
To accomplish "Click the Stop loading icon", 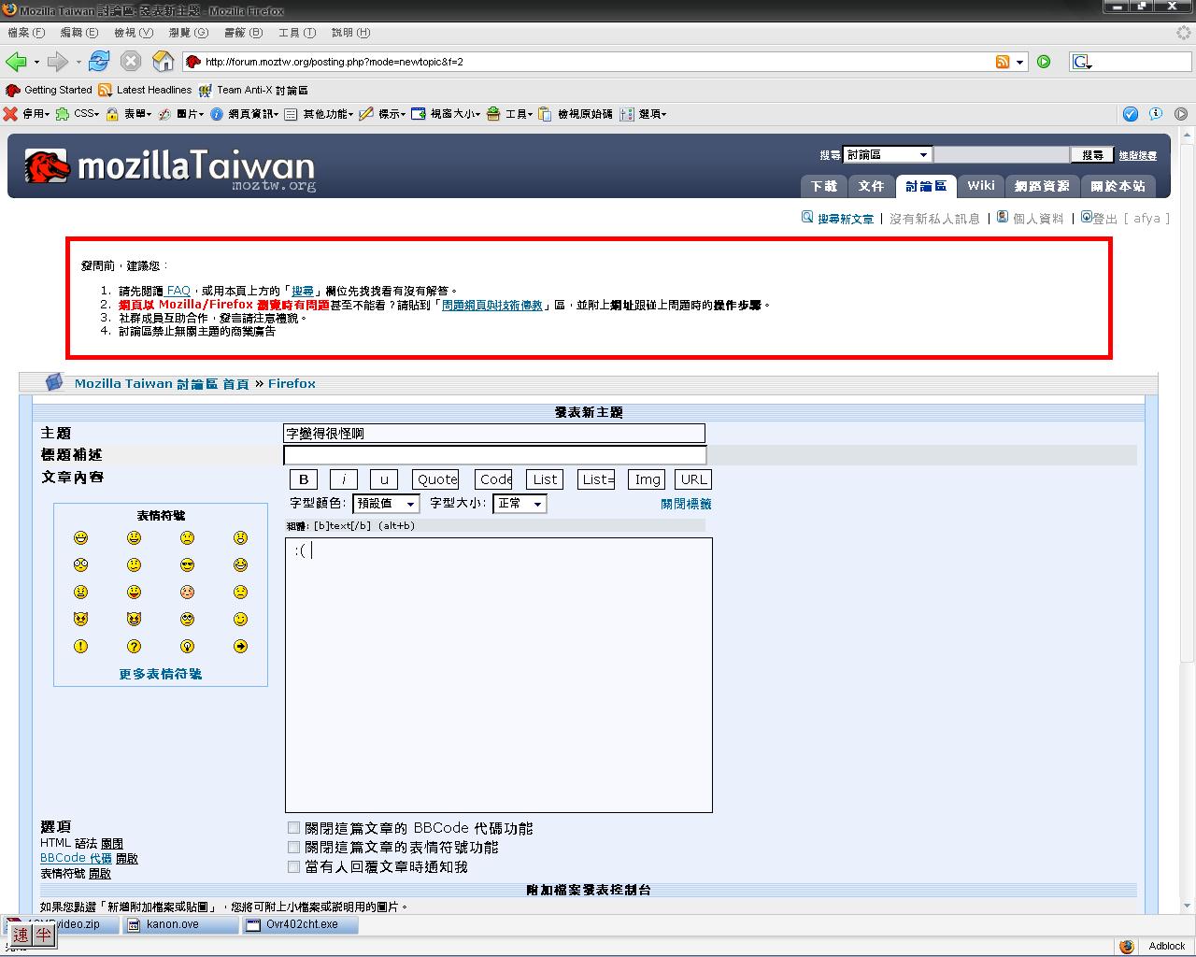I will (x=131, y=62).
